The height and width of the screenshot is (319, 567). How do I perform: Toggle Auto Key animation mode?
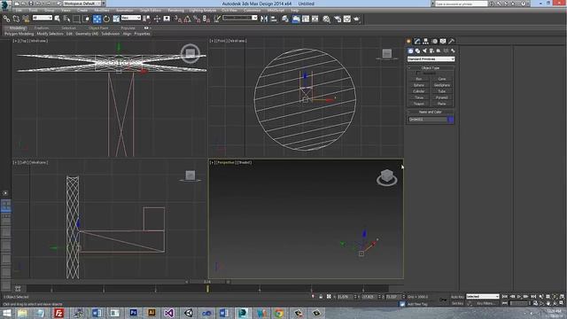[x=457, y=297]
